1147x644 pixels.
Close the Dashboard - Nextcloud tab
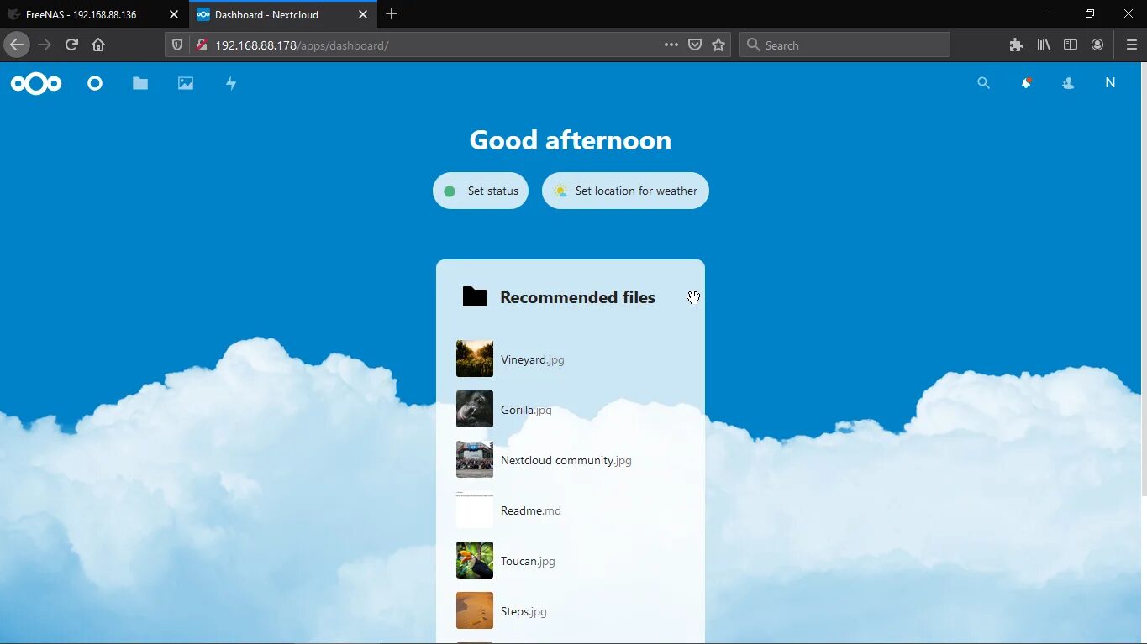(363, 14)
